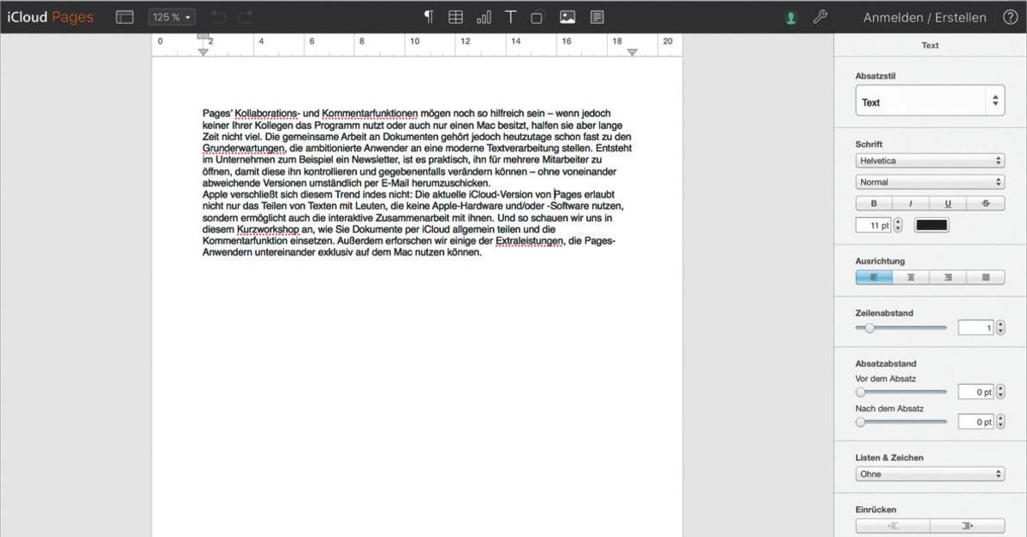Open the 125 % zoom dropdown
The height and width of the screenshot is (537, 1027).
pos(172,17)
